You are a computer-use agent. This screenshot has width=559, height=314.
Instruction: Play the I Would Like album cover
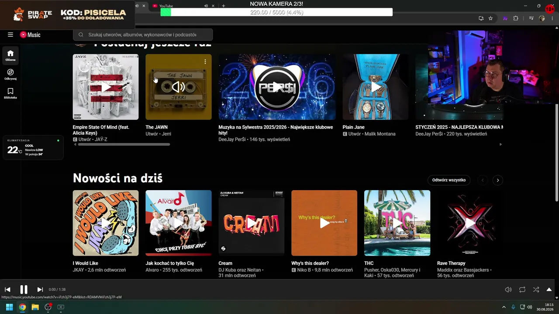pos(106,223)
